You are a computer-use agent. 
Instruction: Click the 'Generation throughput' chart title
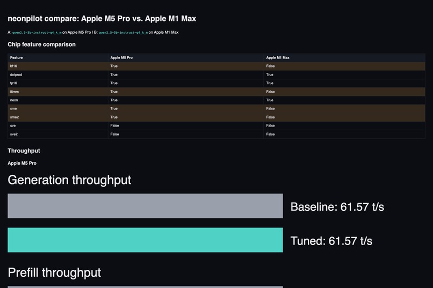(x=69, y=180)
